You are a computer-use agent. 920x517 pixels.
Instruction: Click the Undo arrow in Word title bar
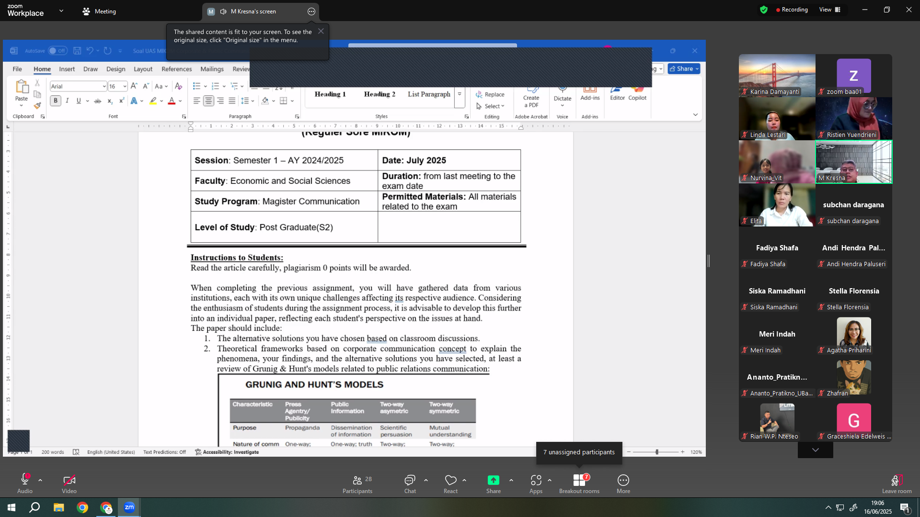[x=90, y=51]
